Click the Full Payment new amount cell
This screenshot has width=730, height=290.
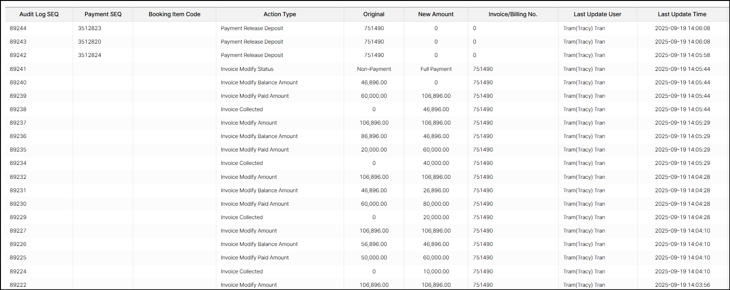click(436, 69)
